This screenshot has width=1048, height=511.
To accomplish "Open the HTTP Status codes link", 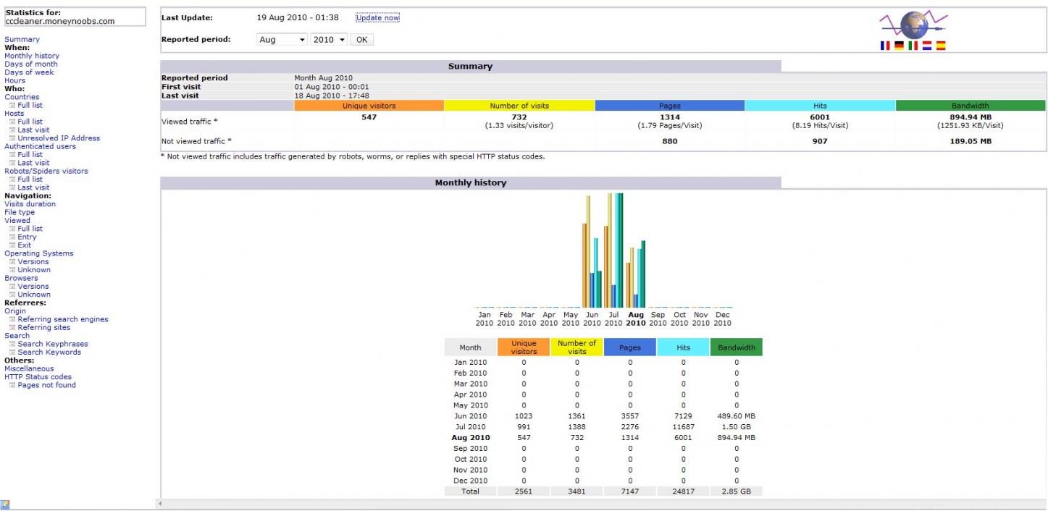I will 38,376.
